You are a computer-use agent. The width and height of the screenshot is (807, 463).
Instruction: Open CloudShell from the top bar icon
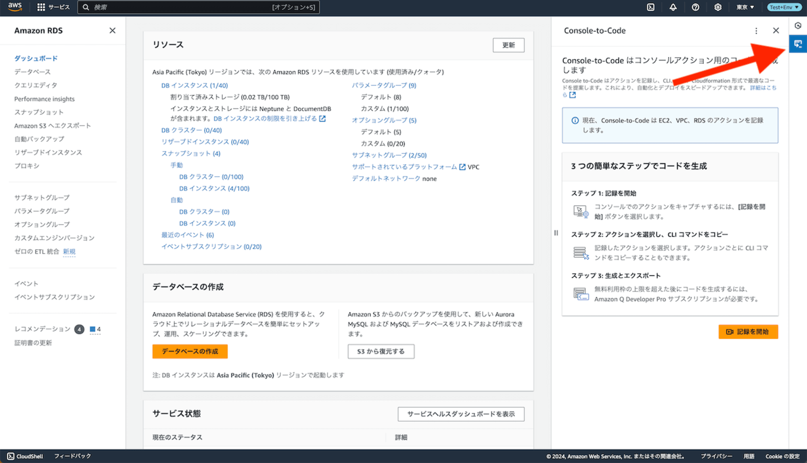(x=650, y=7)
